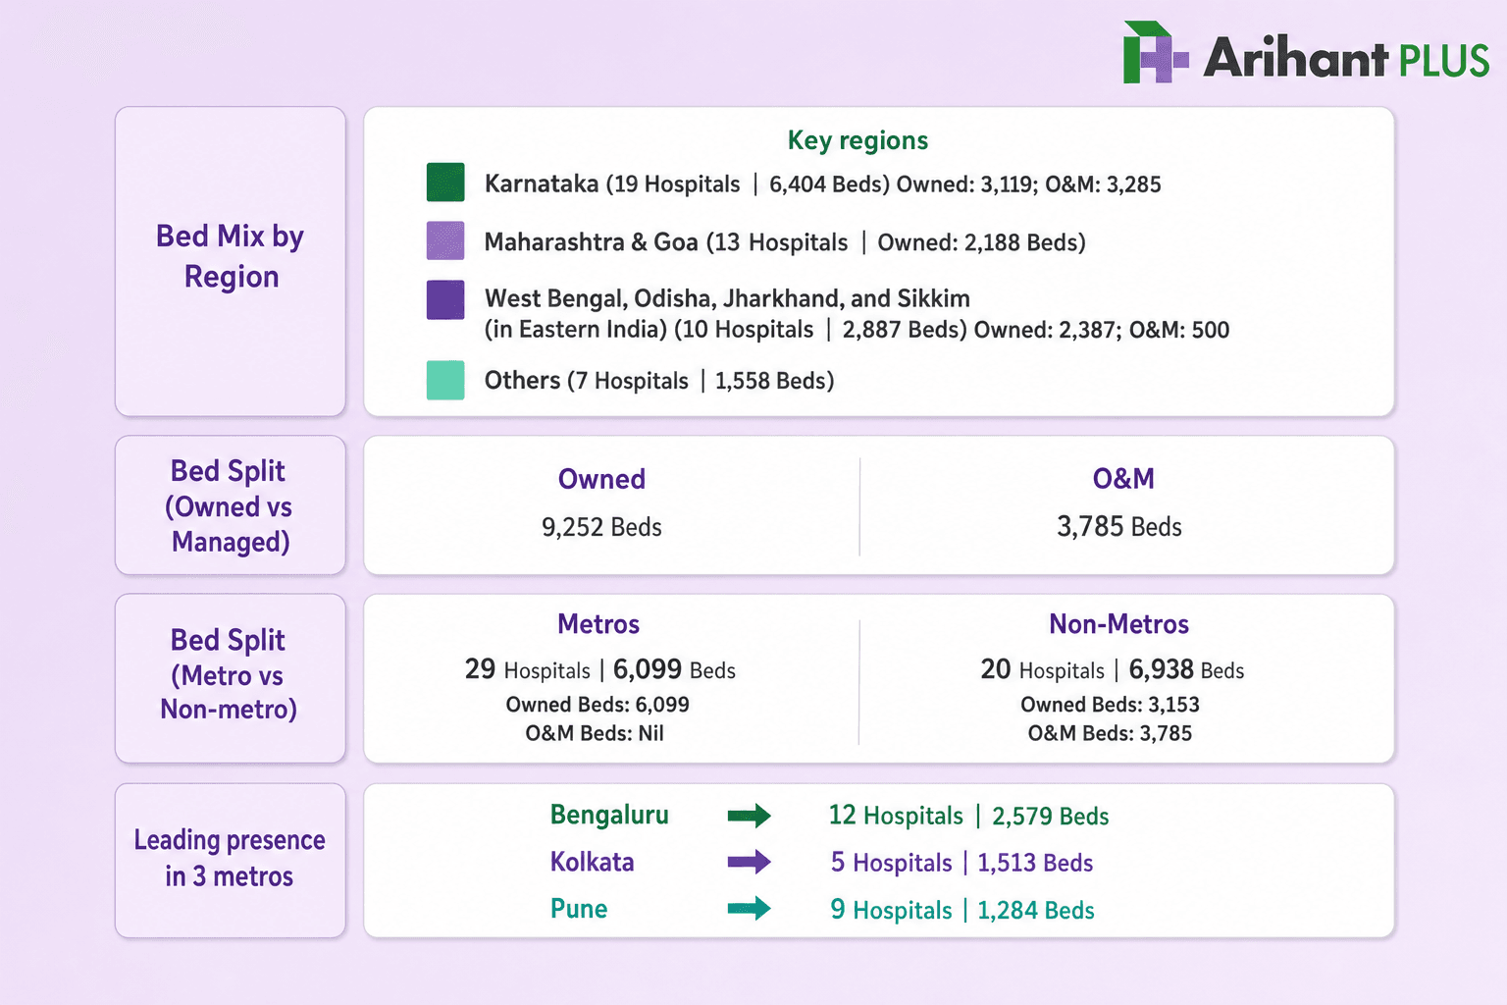Screen dimensions: 1507x1005
Task: Click the Metros heading
Action: click(x=598, y=624)
